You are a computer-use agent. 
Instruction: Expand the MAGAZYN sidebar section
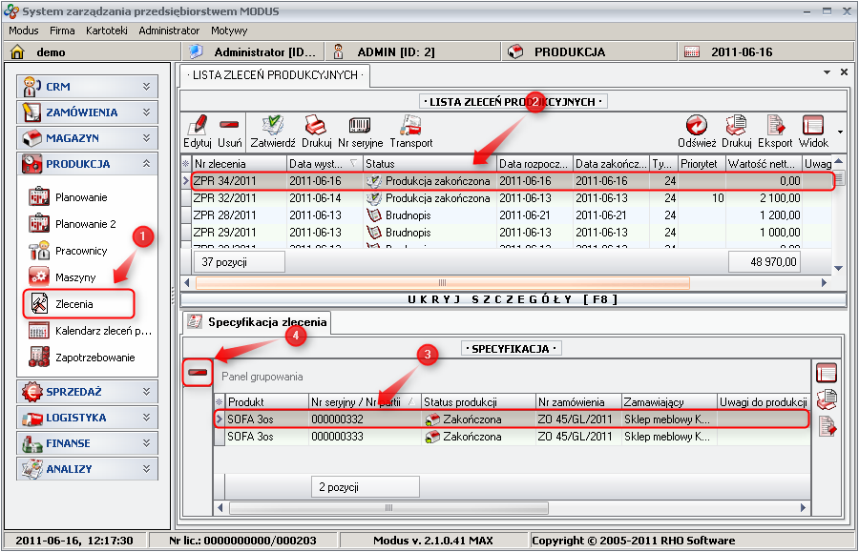(x=86, y=138)
